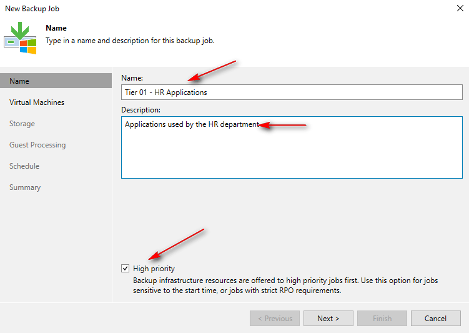Image resolution: width=469 pixels, height=333 pixels.
Task: Cancel the backup job wizard
Action: pyautogui.click(x=436, y=319)
